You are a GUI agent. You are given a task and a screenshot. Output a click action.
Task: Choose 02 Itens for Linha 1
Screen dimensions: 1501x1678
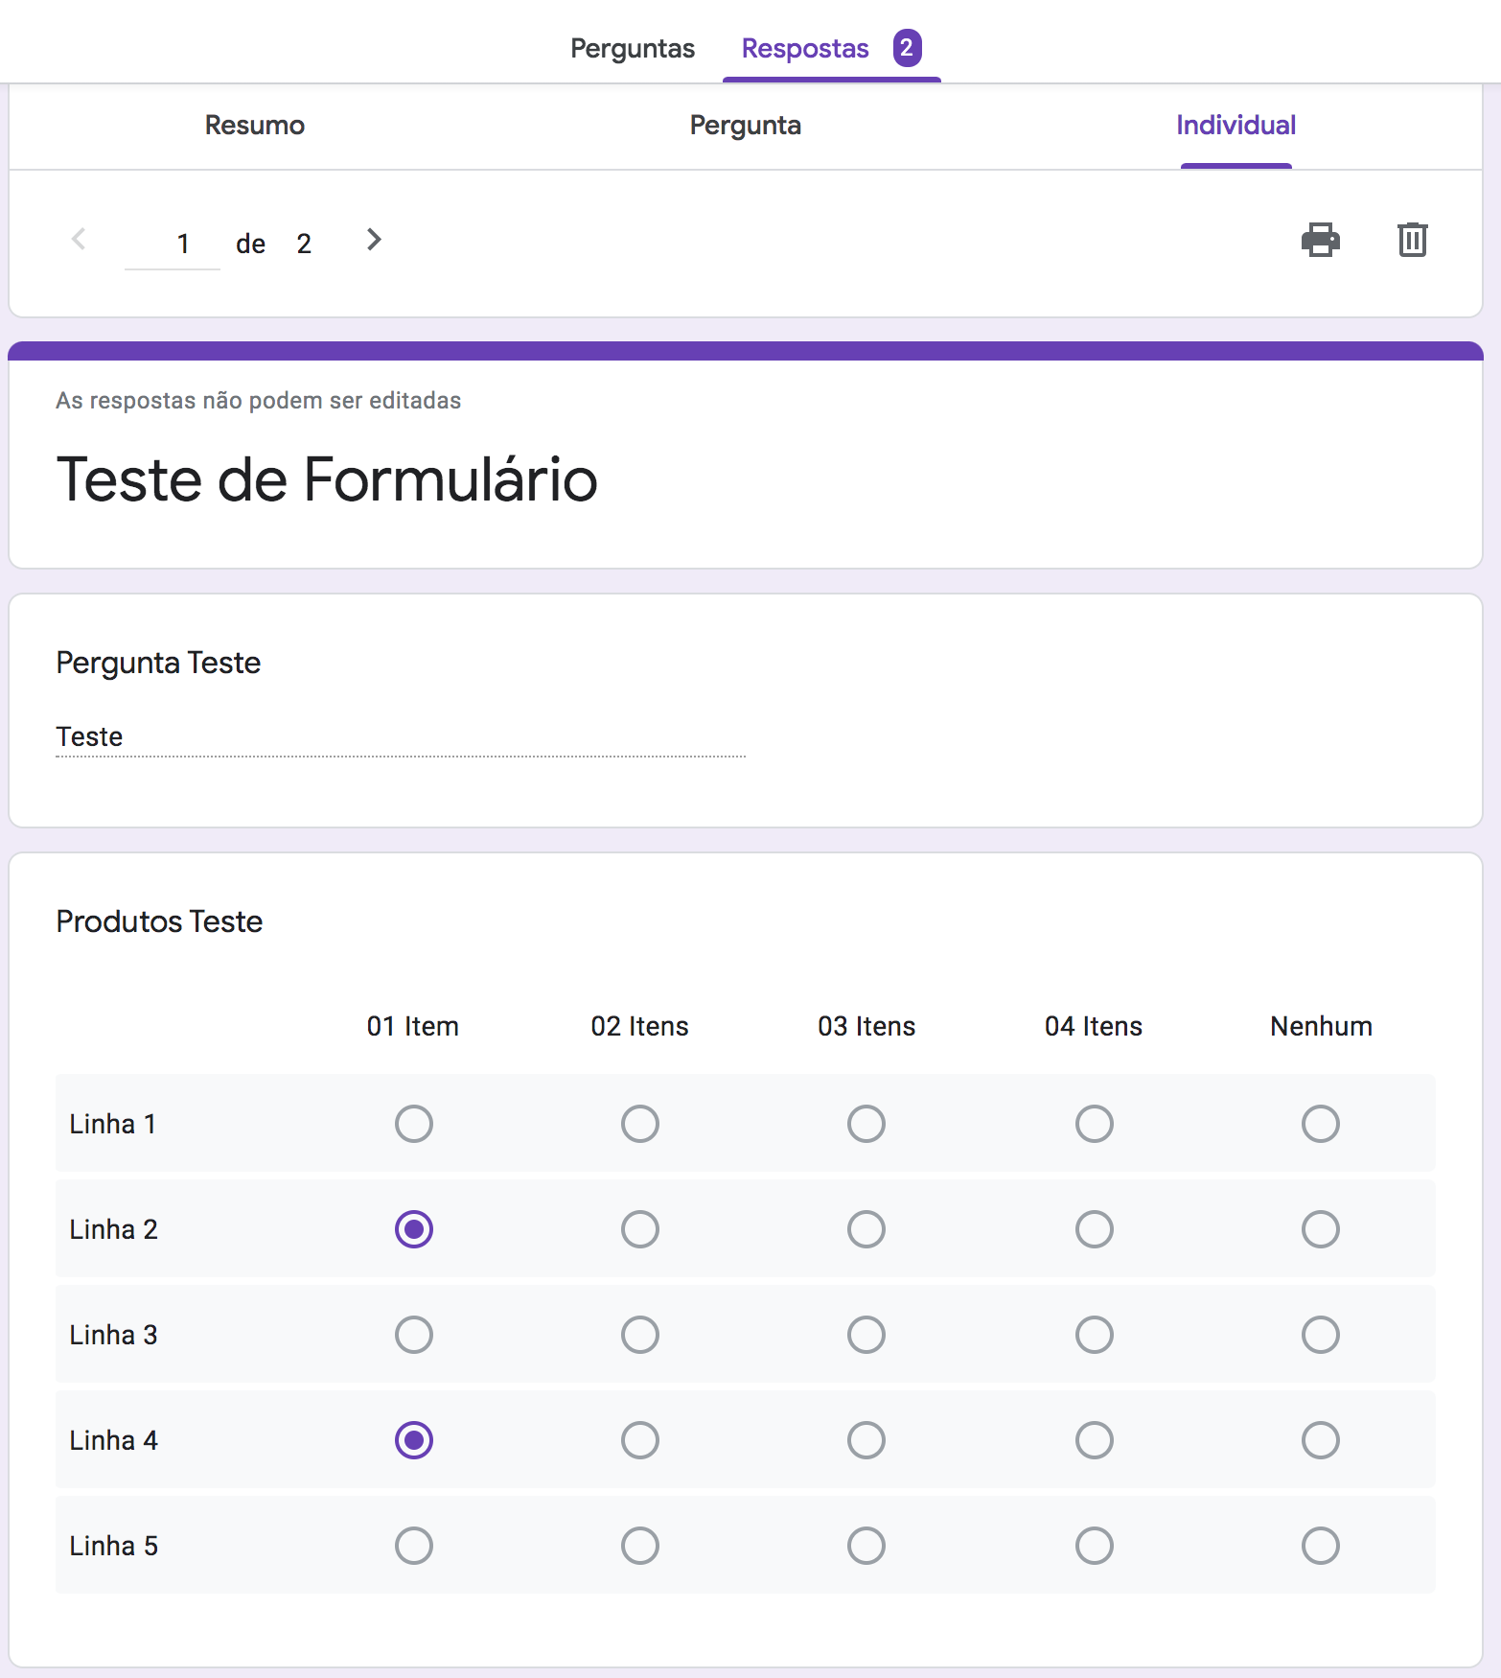pyautogui.click(x=640, y=1124)
